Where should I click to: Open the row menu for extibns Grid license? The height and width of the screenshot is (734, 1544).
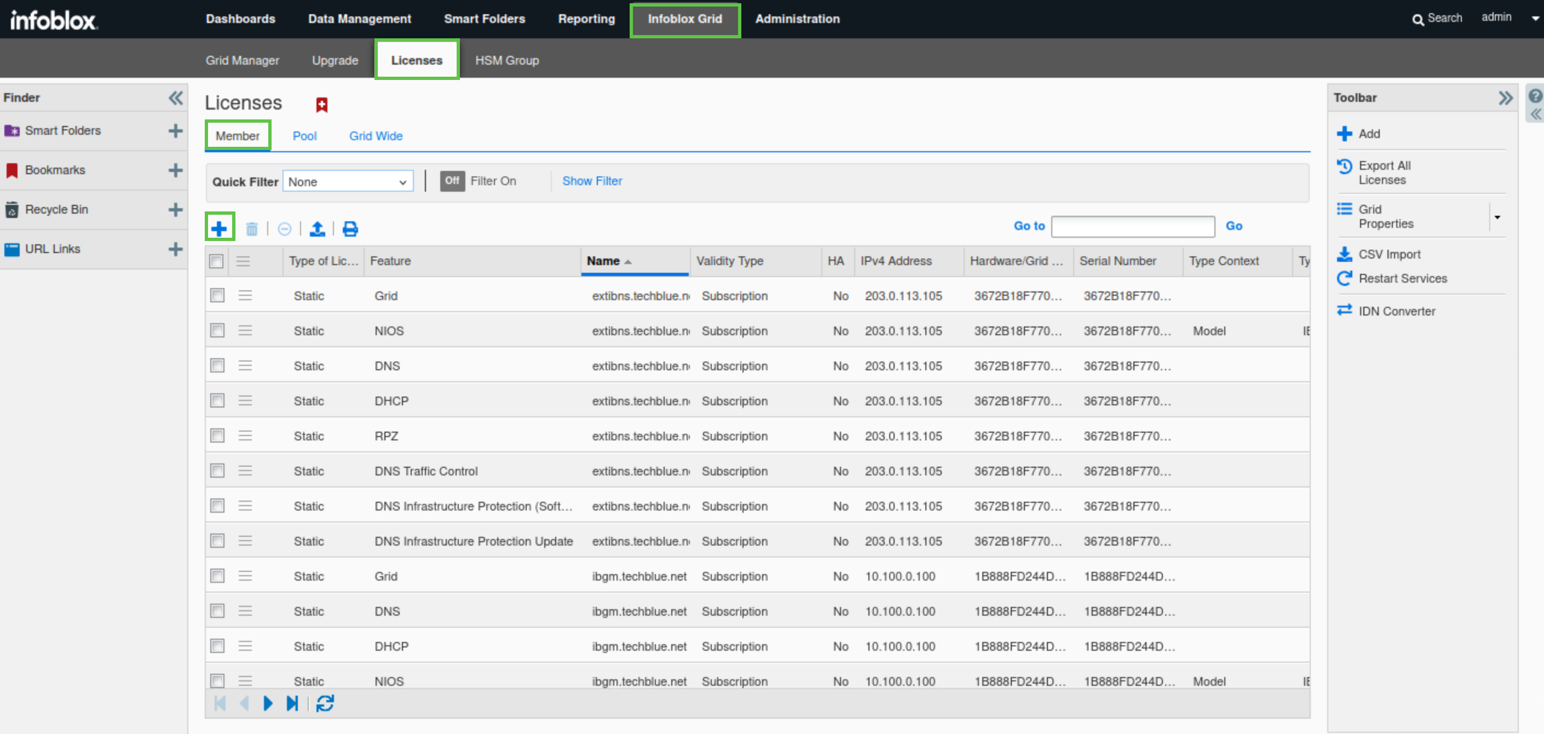click(245, 295)
